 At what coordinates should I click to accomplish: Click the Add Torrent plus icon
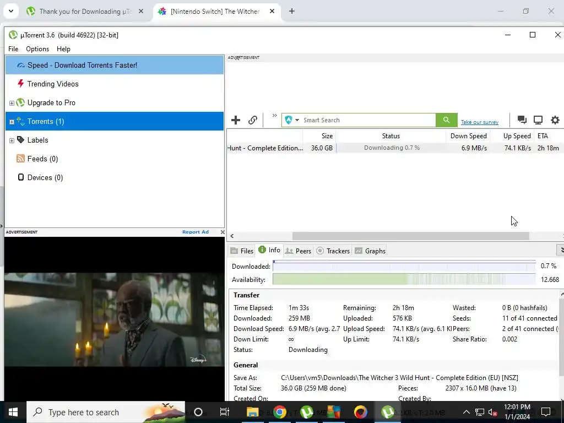(x=236, y=120)
